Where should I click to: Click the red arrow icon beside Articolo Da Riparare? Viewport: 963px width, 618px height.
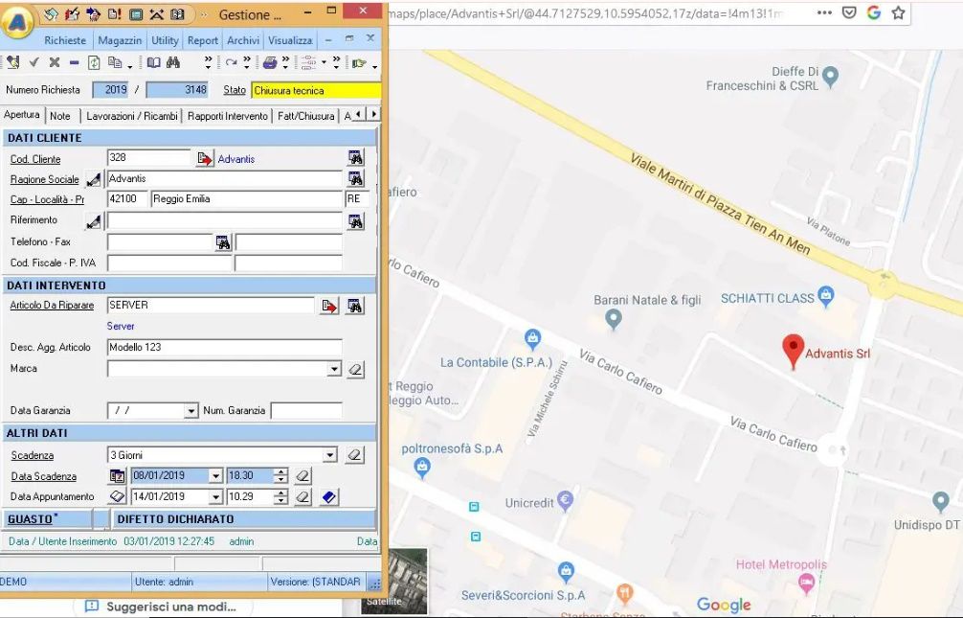(330, 307)
